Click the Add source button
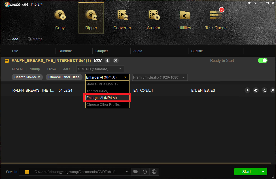 click(x=13, y=39)
